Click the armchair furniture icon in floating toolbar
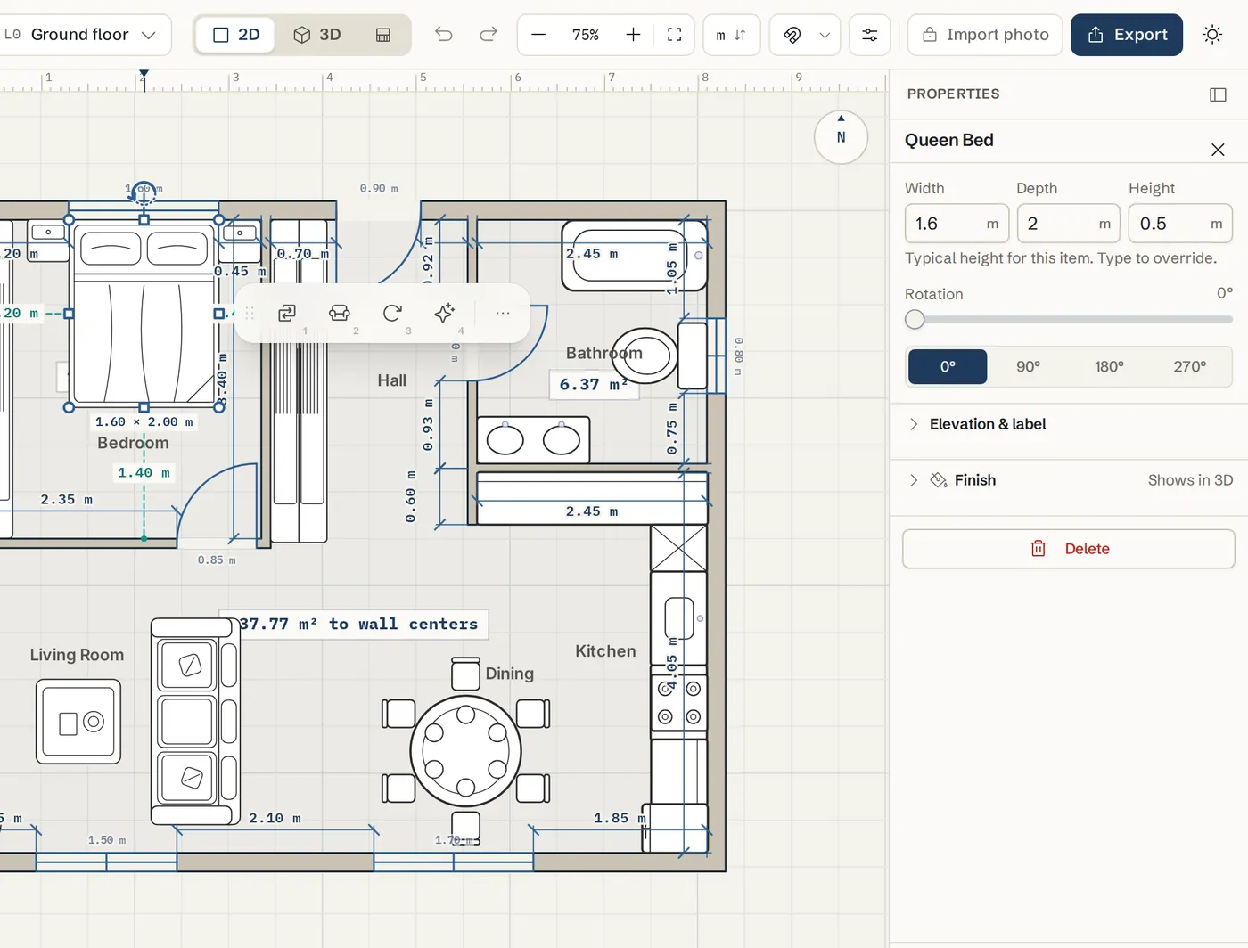The height and width of the screenshot is (948, 1248). click(340, 313)
